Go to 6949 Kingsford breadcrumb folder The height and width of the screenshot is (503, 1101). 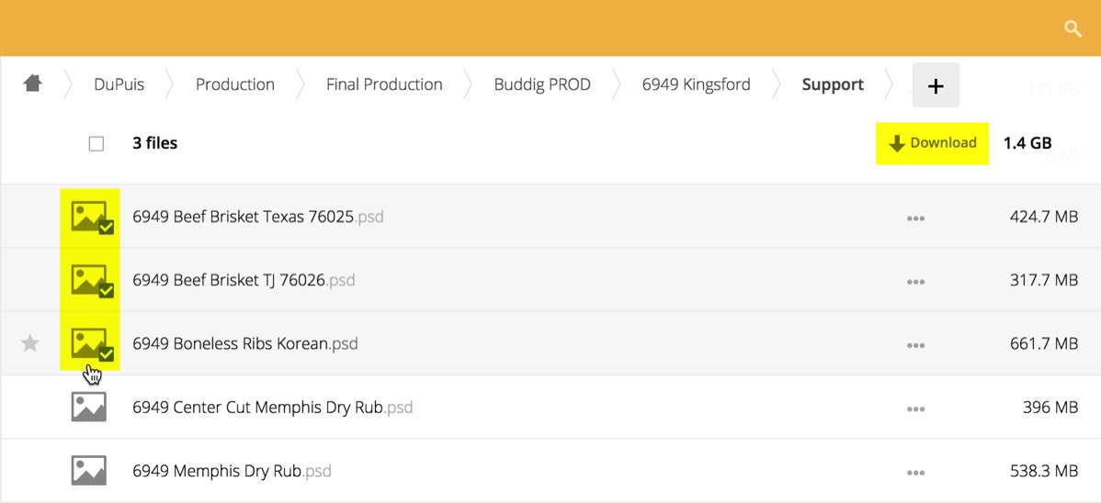point(696,84)
